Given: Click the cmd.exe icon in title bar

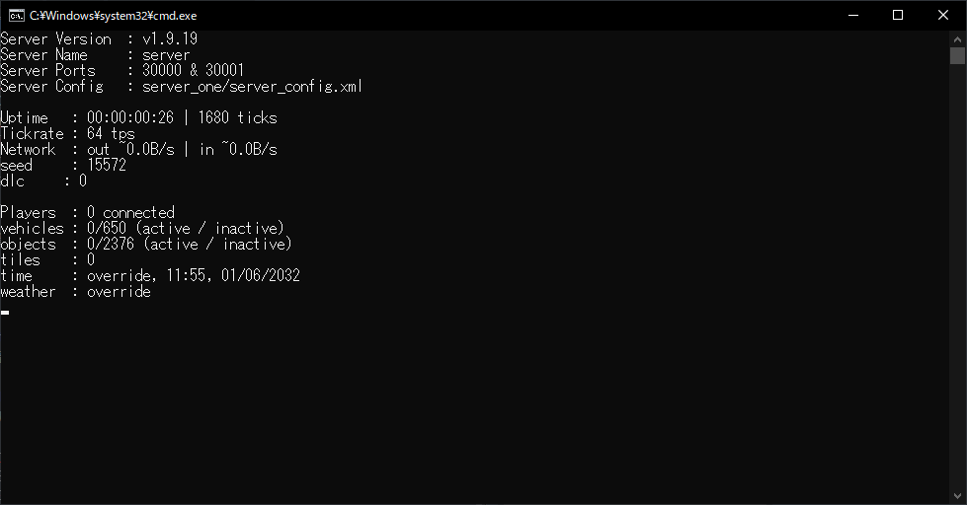Looking at the screenshot, I should (16, 15).
